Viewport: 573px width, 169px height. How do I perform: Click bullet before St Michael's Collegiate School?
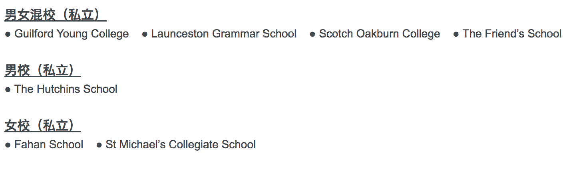[x=99, y=145]
